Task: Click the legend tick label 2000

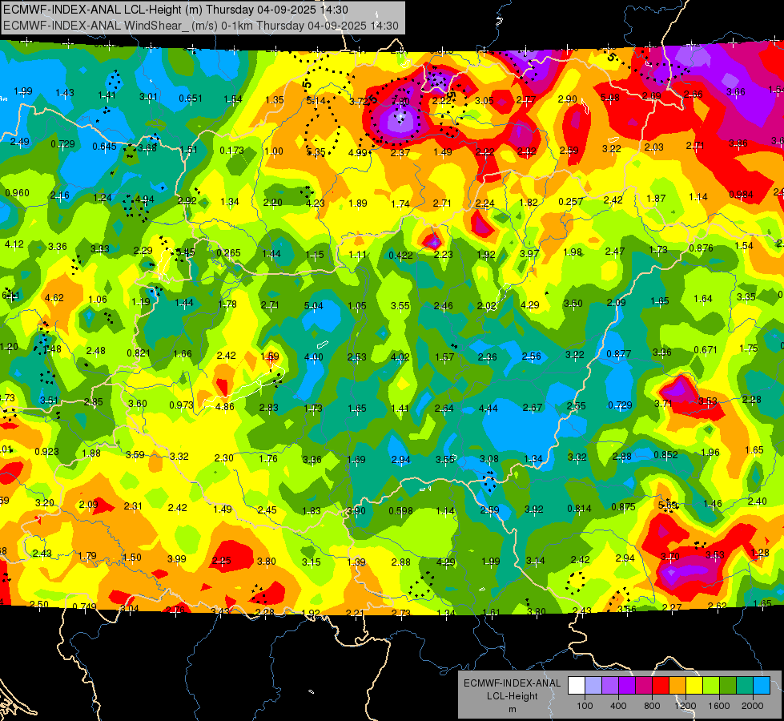Action: click(752, 706)
